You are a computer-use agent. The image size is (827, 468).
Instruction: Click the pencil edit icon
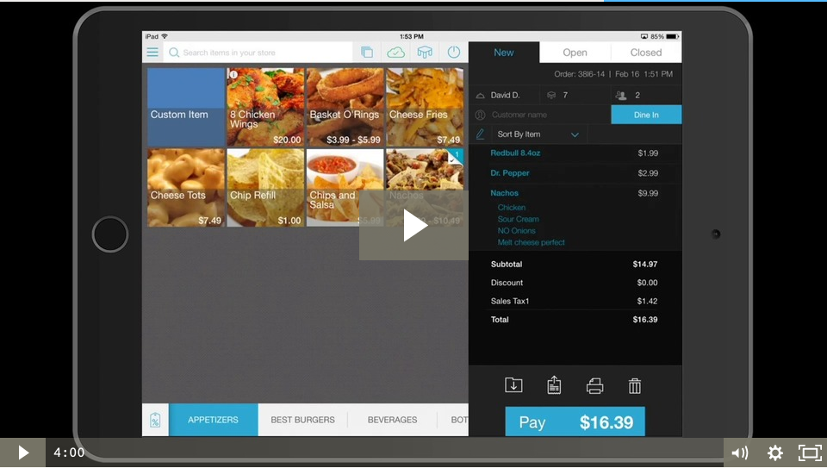point(480,134)
